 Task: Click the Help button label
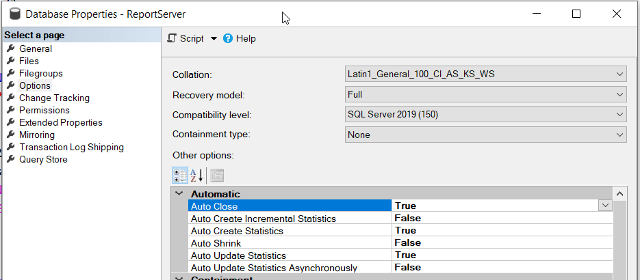[246, 39]
